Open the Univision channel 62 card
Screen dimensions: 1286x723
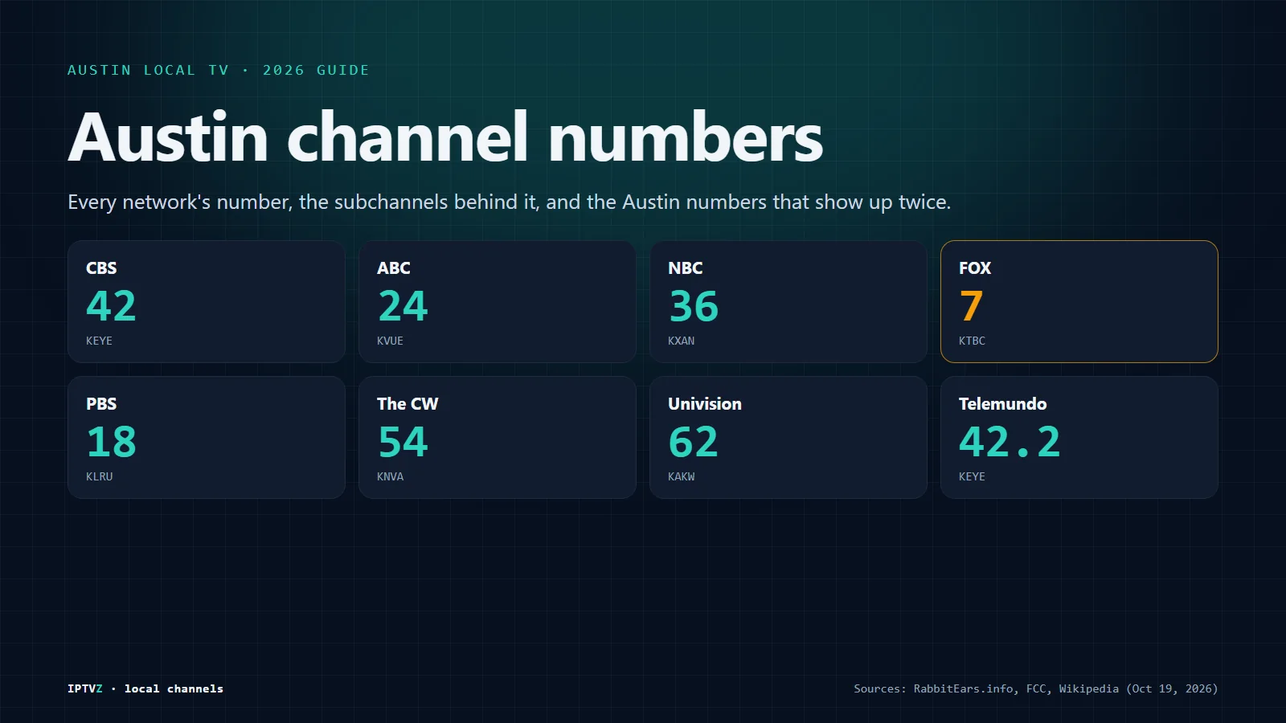(x=788, y=437)
